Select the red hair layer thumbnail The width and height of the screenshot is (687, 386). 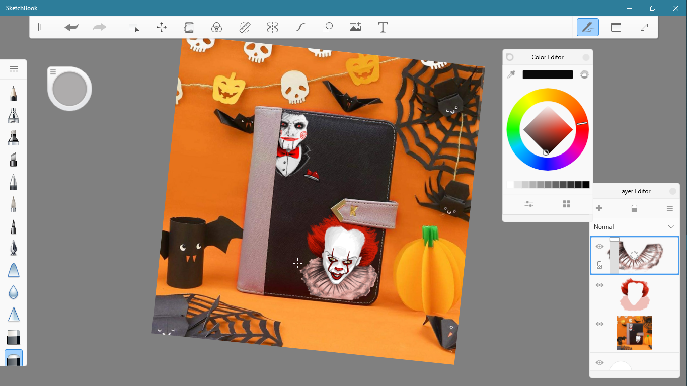(635, 295)
